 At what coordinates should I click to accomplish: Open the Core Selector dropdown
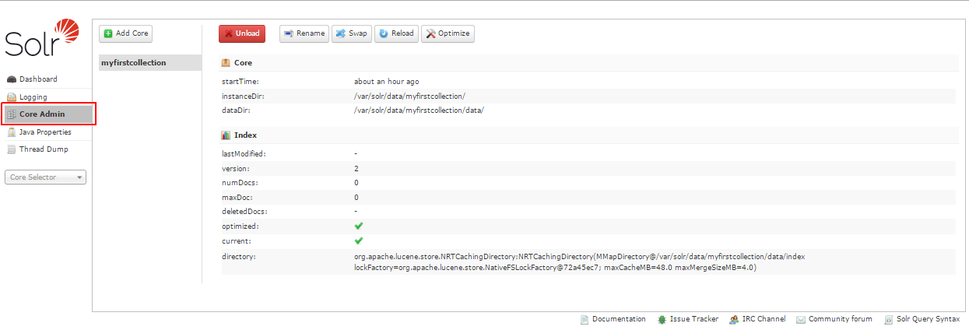tap(45, 177)
